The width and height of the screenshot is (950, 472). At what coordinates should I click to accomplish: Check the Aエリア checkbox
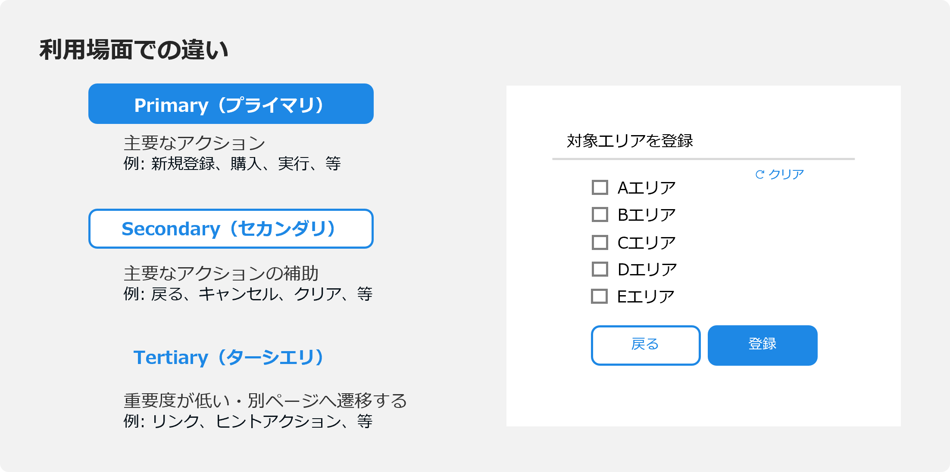click(600, 188)
